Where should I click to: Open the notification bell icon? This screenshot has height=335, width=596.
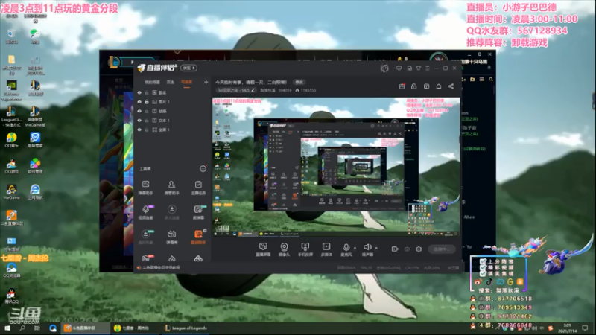[439, 86]
